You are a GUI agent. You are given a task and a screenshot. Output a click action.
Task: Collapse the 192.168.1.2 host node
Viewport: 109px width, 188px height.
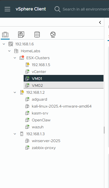[15, 92]
